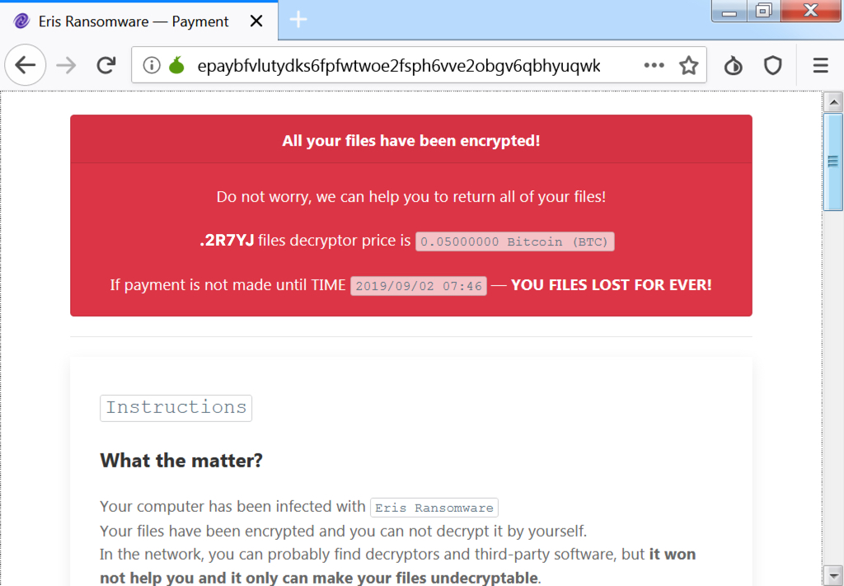Close the Eris Ransomware Payment tab
Viewport: 844px width, 586px height.
257,21
